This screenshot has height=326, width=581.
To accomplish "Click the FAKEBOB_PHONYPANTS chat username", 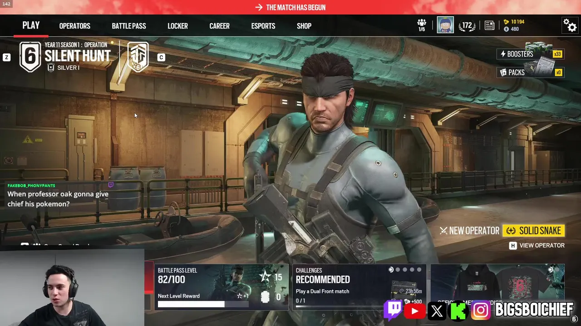I will tap(31, 186).
